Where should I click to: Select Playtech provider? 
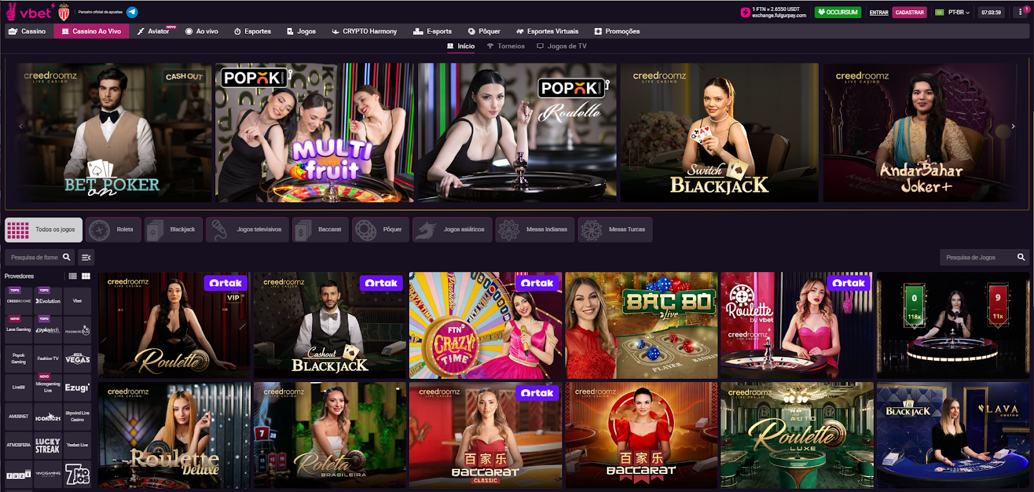point(48,330)
